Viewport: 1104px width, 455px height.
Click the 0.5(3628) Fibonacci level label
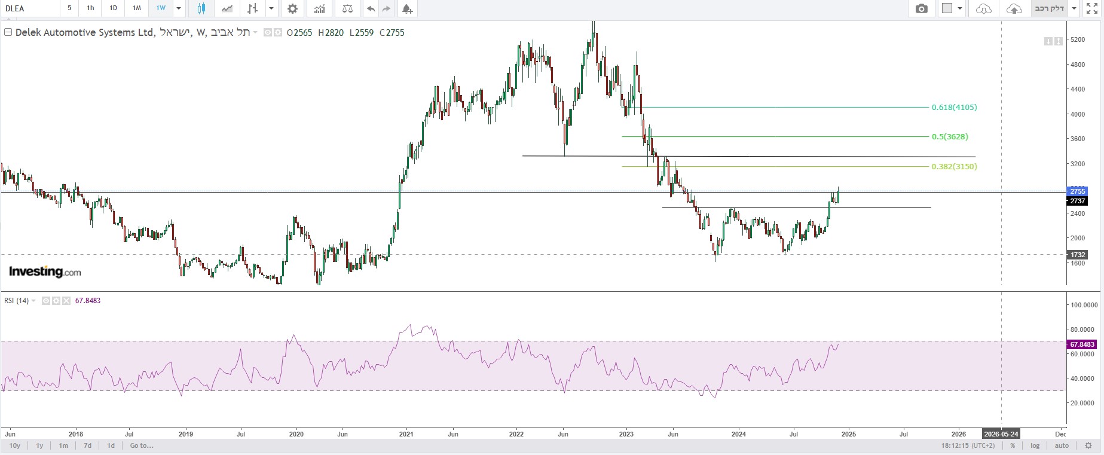950,137
